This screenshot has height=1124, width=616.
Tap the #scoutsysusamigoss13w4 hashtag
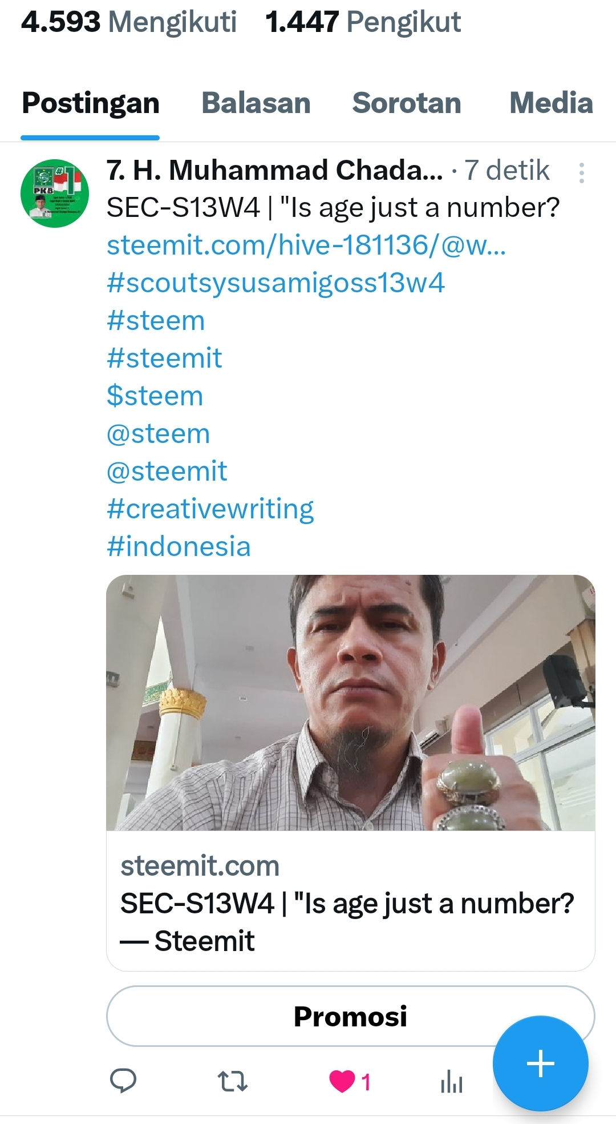click(276, 283)
